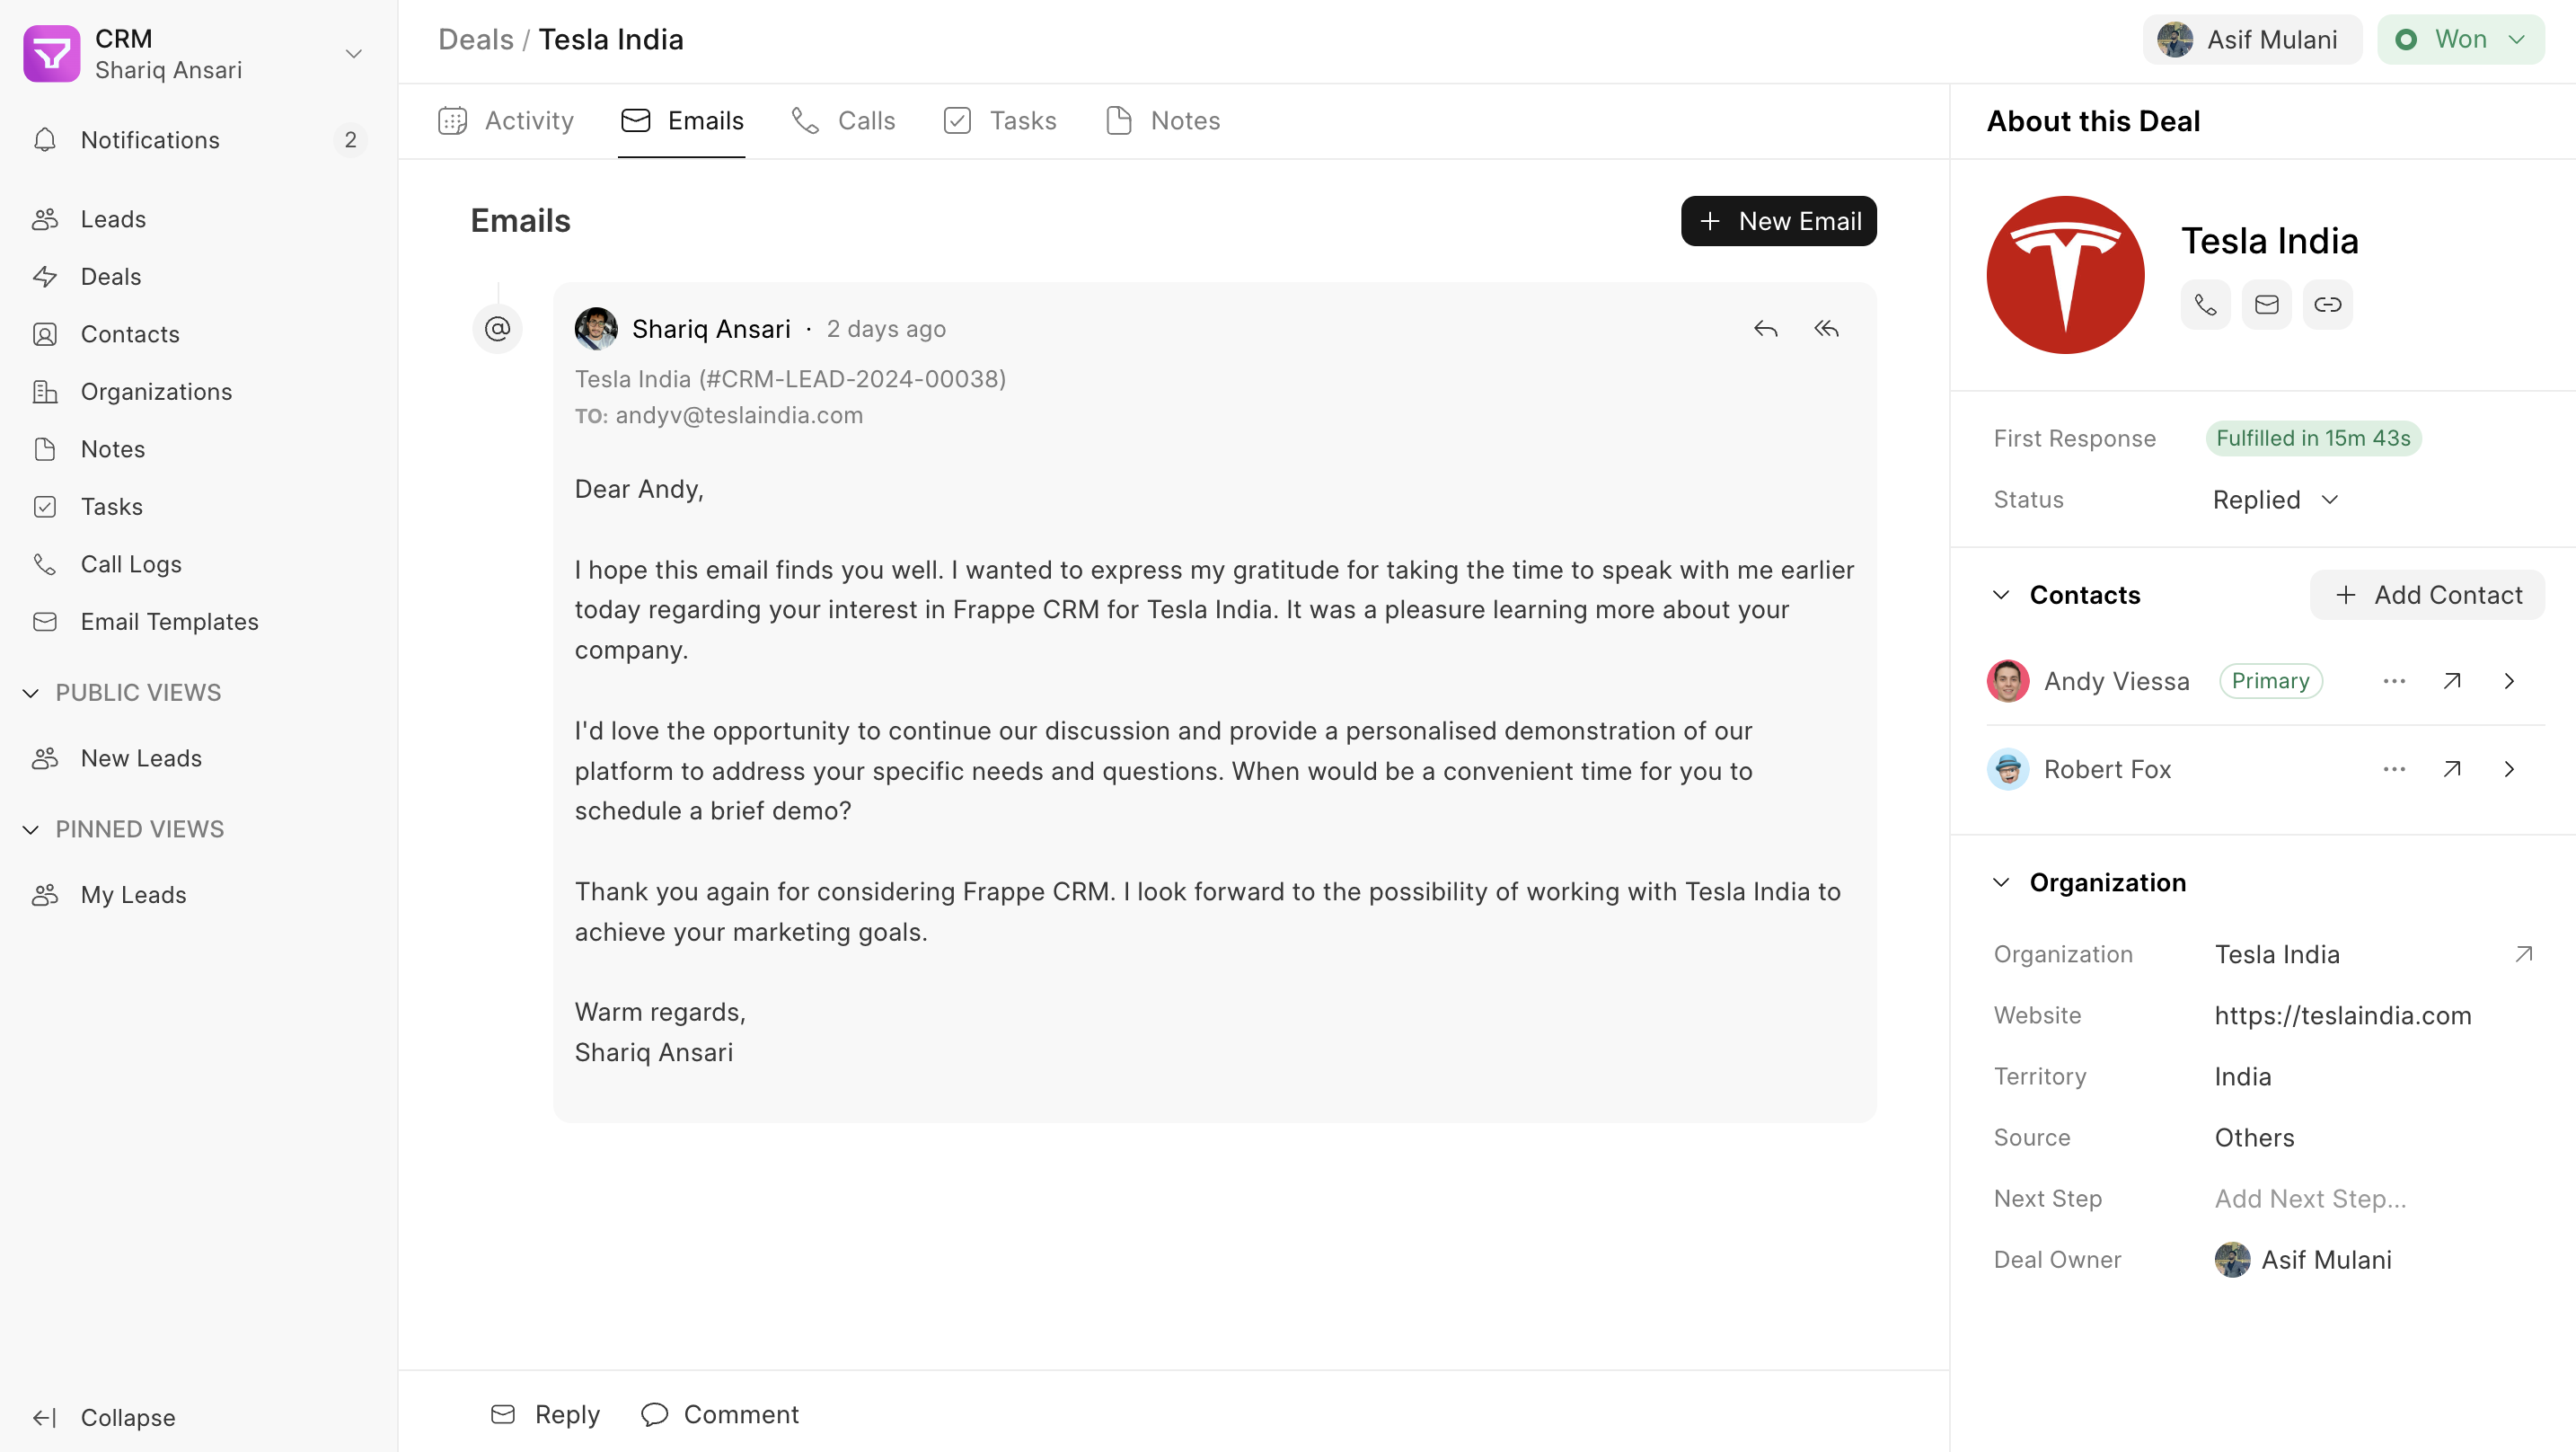Click the New Email button
Screen dimensions: 2576x1452
1778,220
